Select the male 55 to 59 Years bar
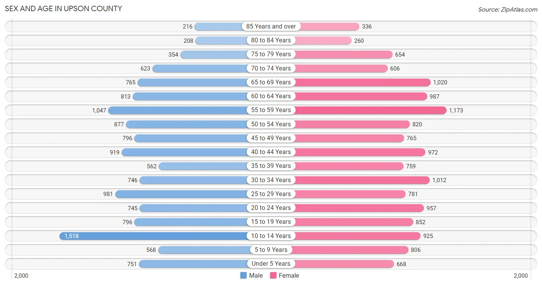 tap(179, 110)
